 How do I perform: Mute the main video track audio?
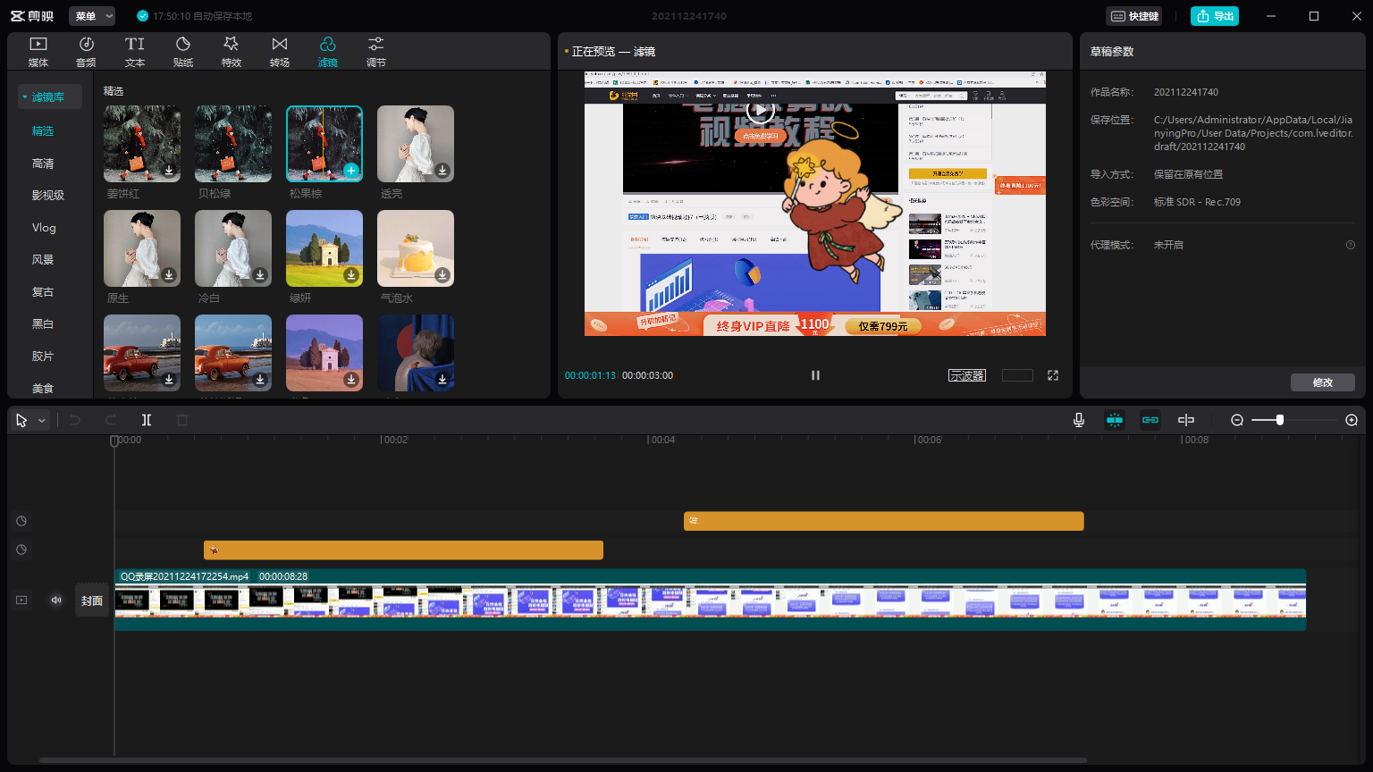tap(56, 600)
